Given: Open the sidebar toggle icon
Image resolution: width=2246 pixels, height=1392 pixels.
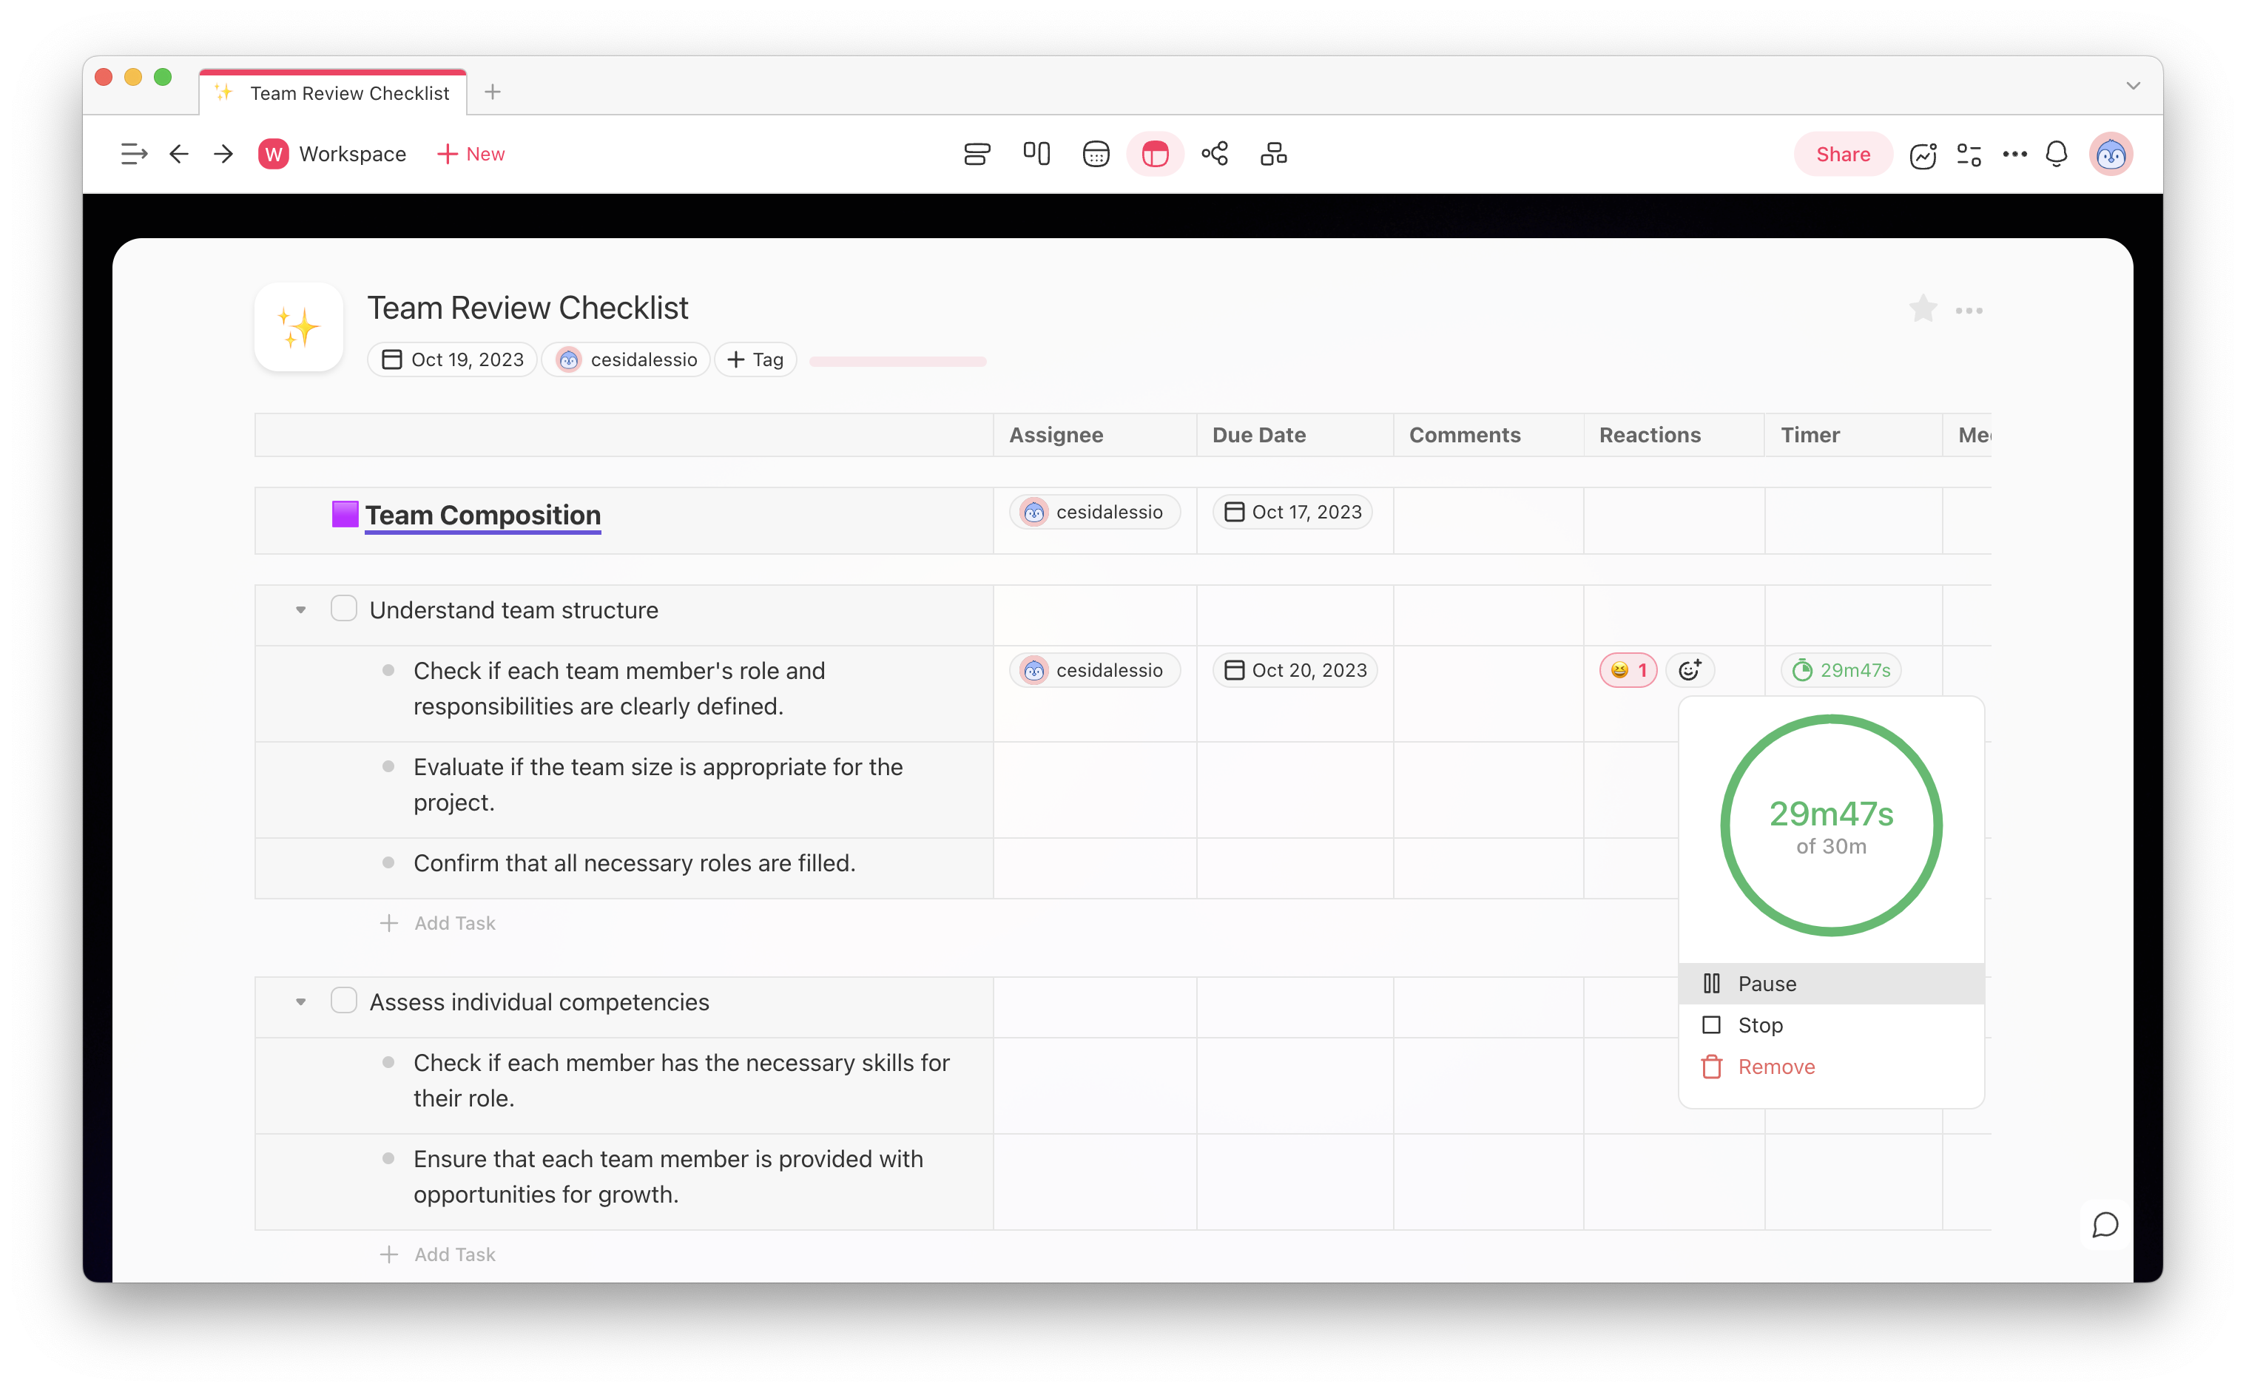Looking at the screenshot, I should pos(133,154).
